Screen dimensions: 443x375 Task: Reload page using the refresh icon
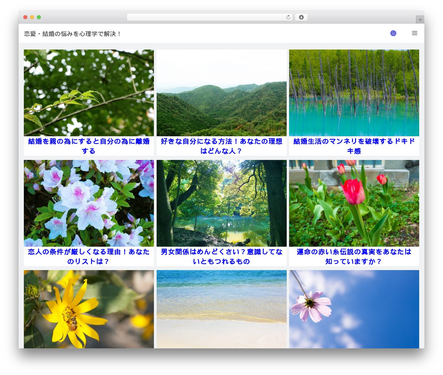288,17
